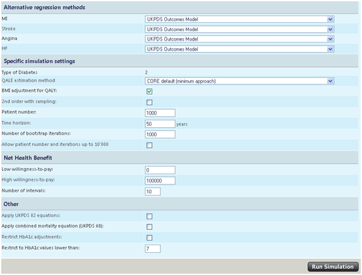Select the High willingness-to-pay field
Image resolution: width=362 pixels, height=275 pixels.
160,181
